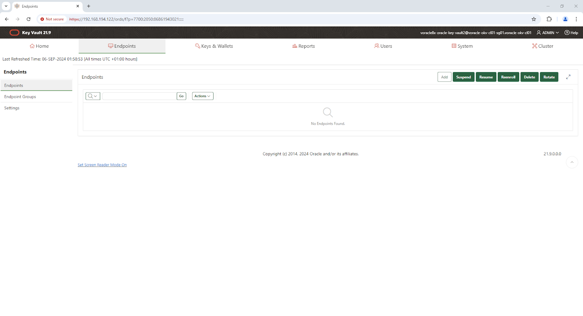Click the Help icon link
Image resolution: width=583 pixels, height=316 pixels.
point(571,32)
